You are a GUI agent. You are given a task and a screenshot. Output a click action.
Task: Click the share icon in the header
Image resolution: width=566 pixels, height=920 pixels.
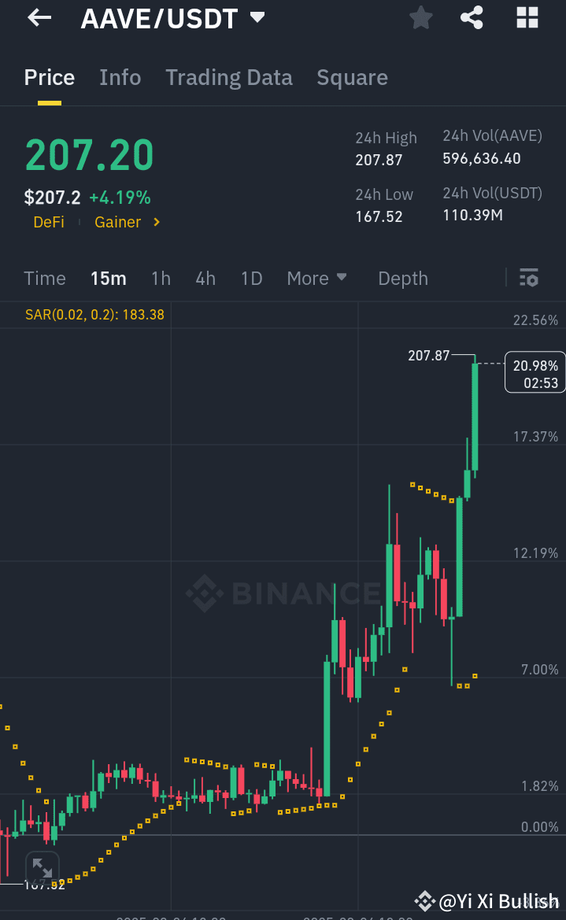pos(472,17)
